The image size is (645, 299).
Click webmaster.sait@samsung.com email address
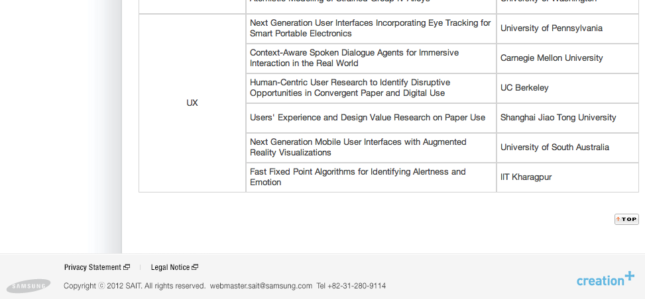pyautogui.click(x=261, y=286)
